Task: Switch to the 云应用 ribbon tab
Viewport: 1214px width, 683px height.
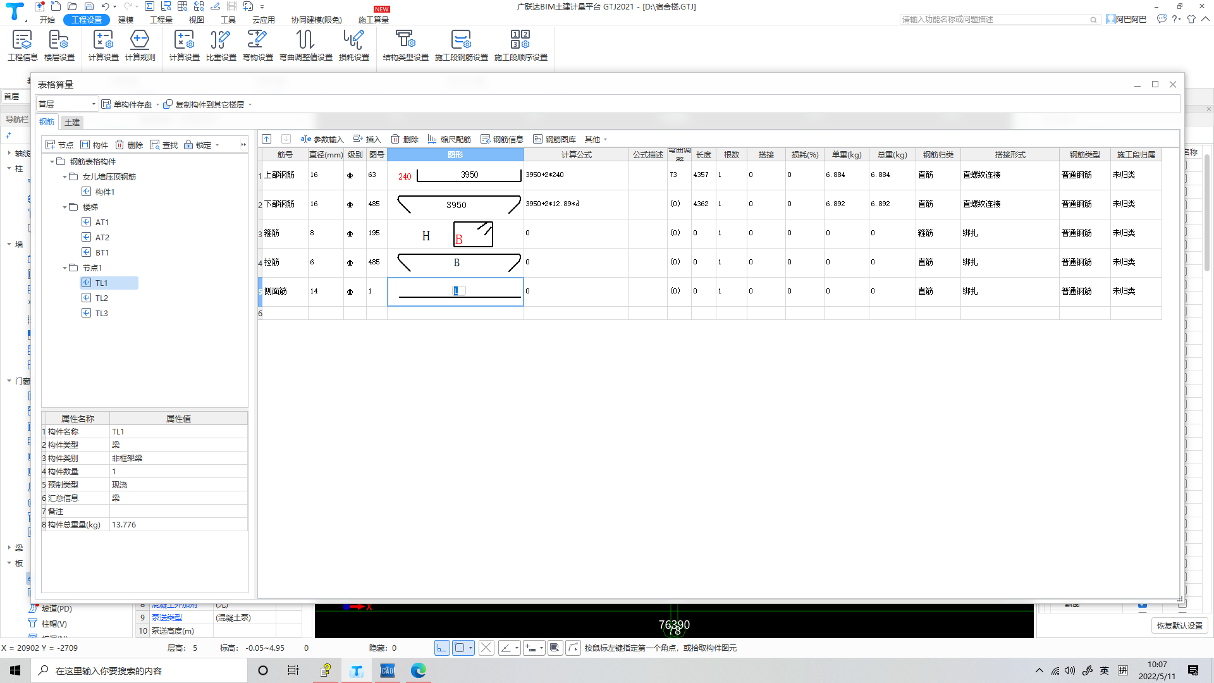Action: point(264,20)
